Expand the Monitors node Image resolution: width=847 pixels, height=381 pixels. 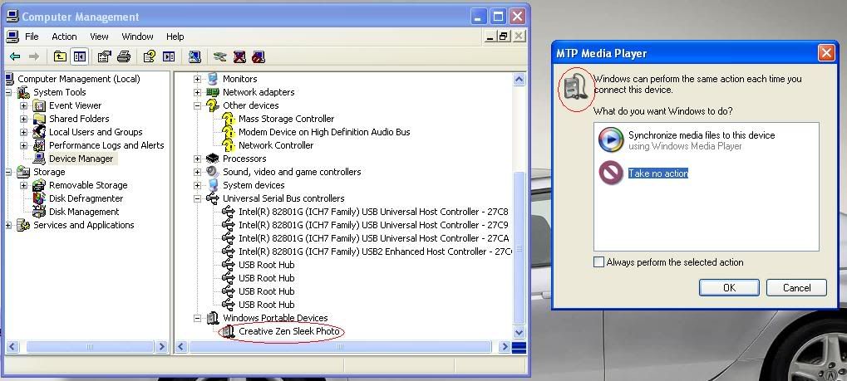click(x=198, y=79)
